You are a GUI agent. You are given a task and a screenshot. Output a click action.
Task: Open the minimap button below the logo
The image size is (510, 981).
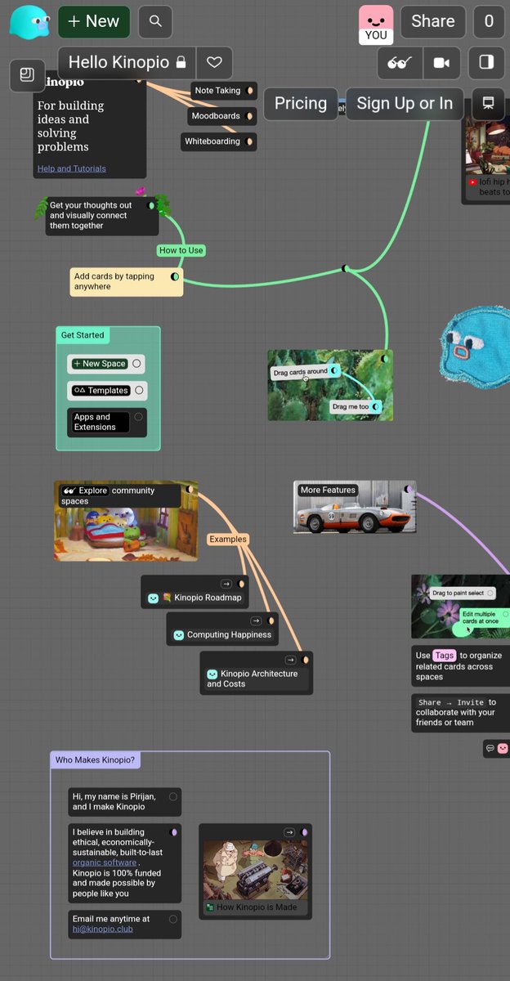pyautogui.click(x=27, y=75)
